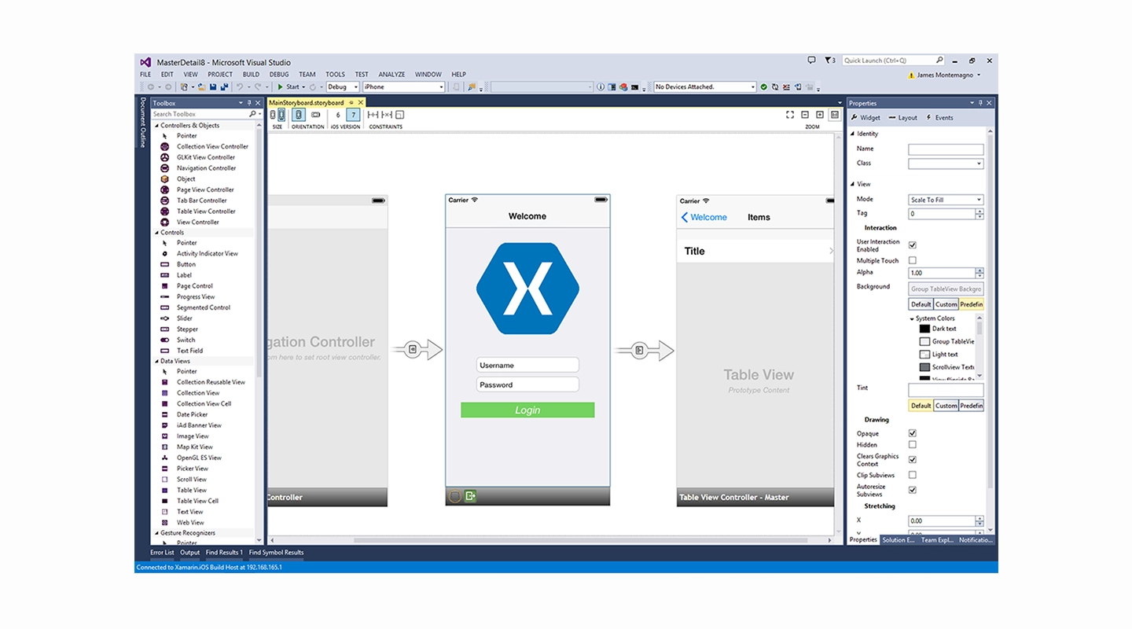The height and width of the screenshot is (629, 1132).
Task: Pick Navigation Controller from the Toolbox
Action: pyautogui.click(x=206, y=168)
